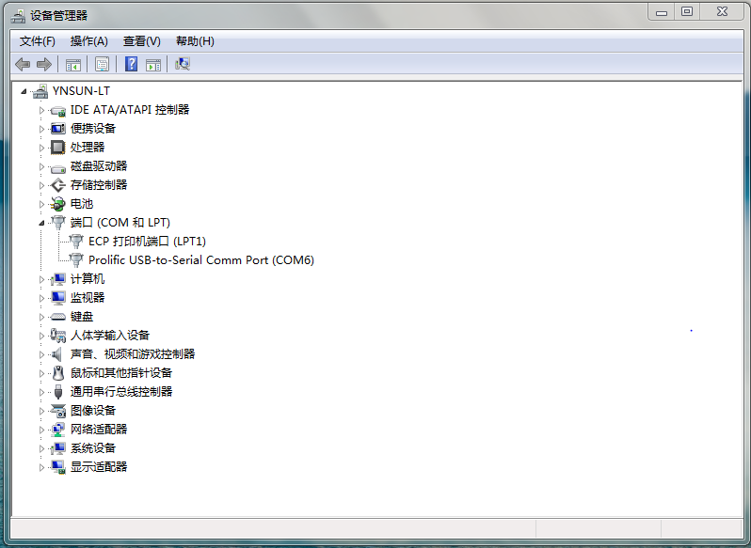Click the 处理器 chip icon
This screenshot has width=751, height=548.
click(x=58, y=148)
